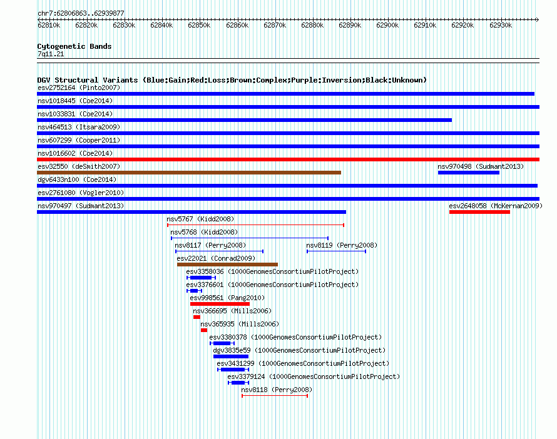This screenshot has height=439, width=557.
Task: Click the brown bar under esv22021
Action: point(227,265)
